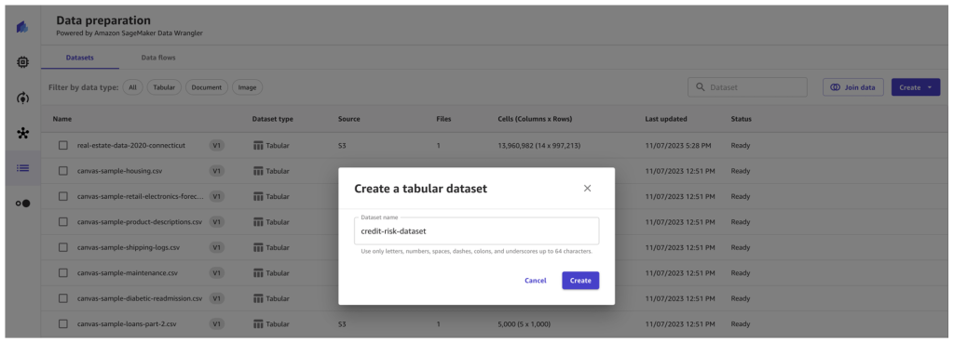Open the My models molecule icon
The image size is (954, 342).
tap(22, 134)
